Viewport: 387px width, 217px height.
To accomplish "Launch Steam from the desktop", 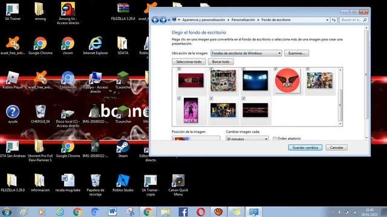I will pyautogui.click(x=123, y=149).
